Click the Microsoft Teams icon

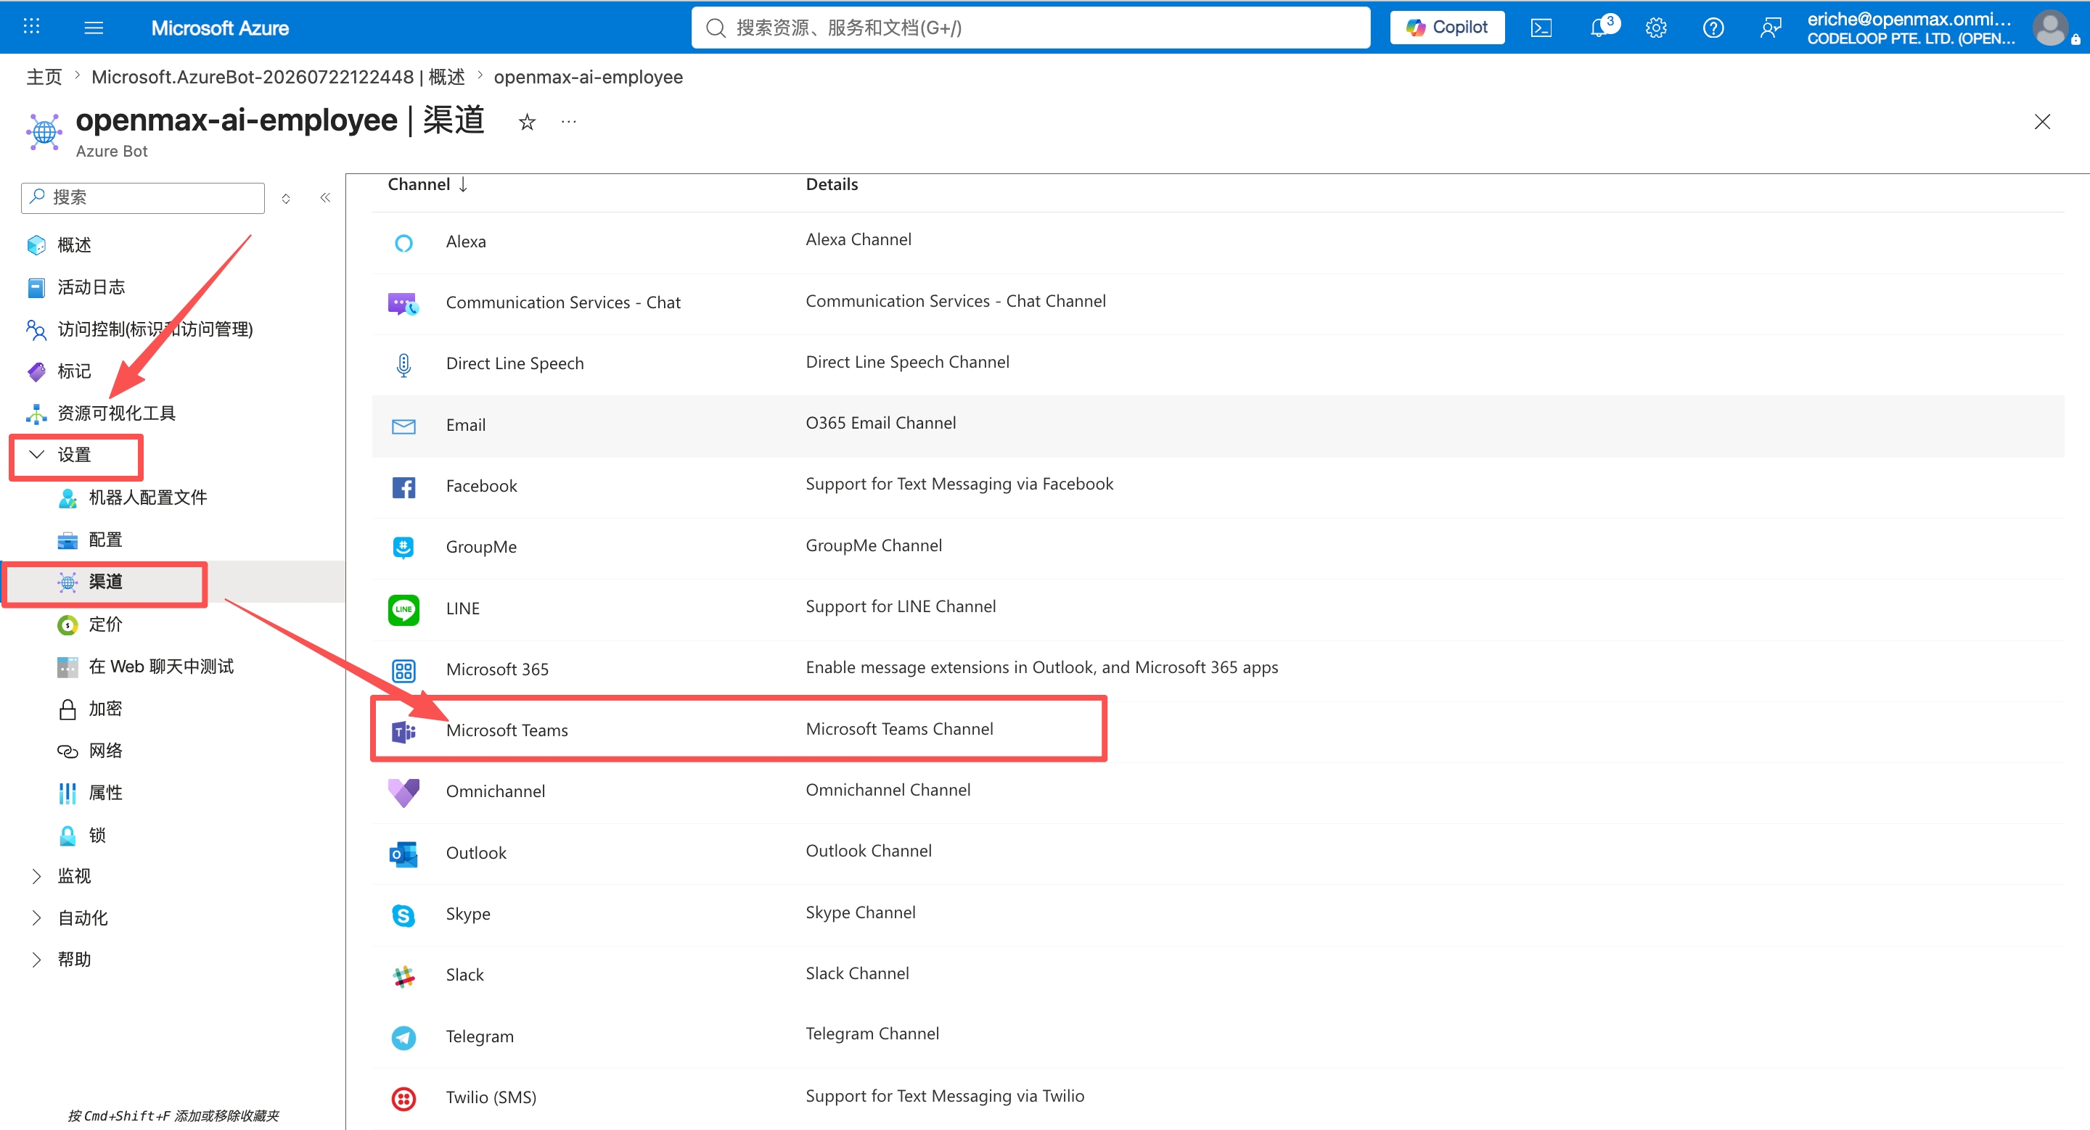click(403, 732)
